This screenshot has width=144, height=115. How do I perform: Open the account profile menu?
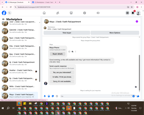pos(138,13)
